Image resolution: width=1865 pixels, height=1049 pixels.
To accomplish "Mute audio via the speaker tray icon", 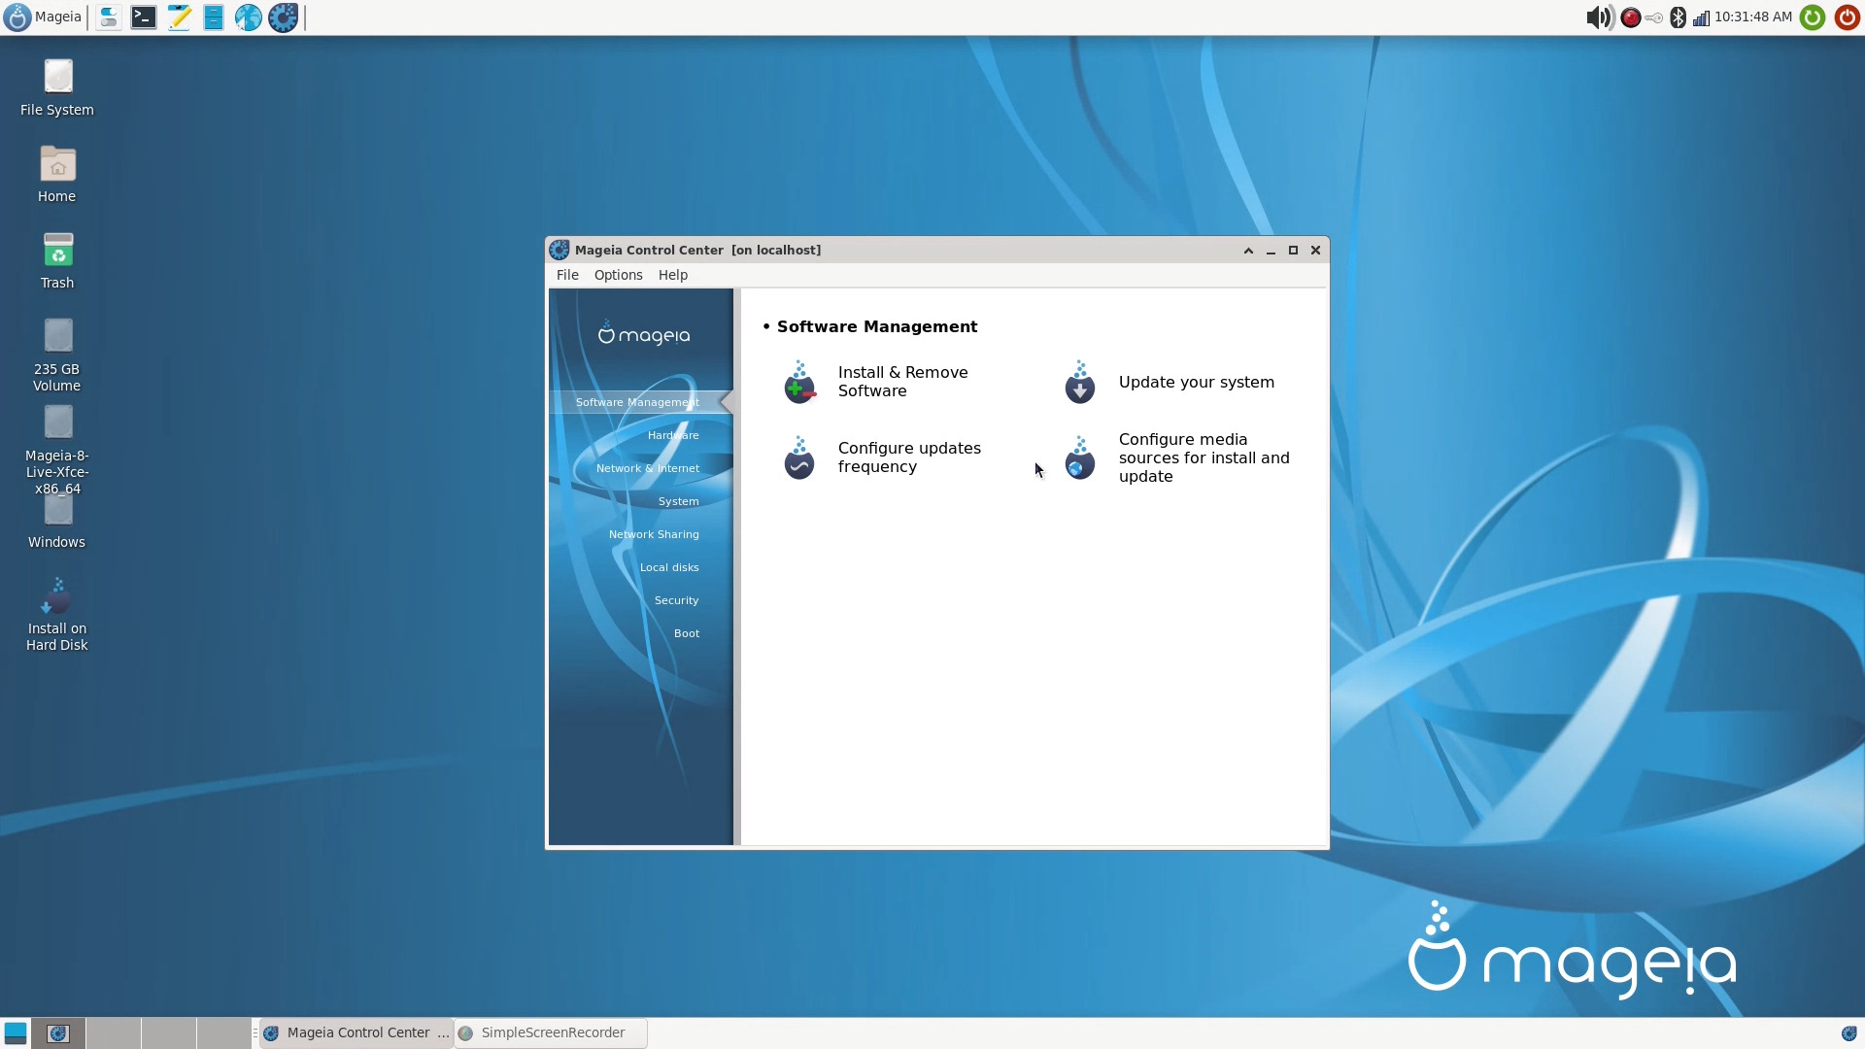I will [1598, 17].
